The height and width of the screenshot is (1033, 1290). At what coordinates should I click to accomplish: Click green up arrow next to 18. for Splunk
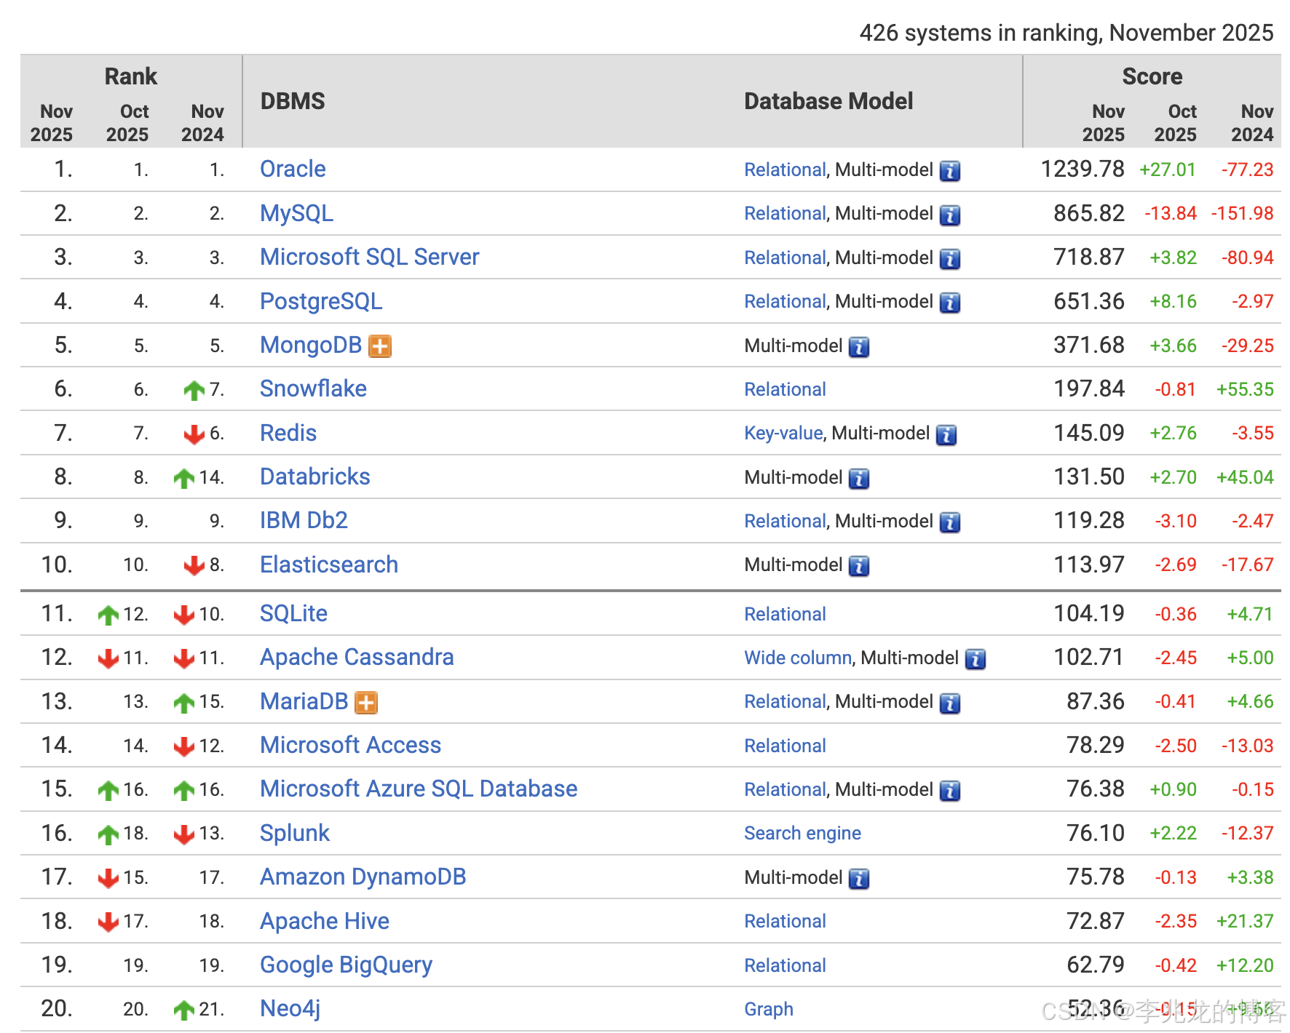[108, 834]
